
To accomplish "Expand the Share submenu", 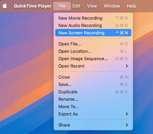I will (93, 125).
